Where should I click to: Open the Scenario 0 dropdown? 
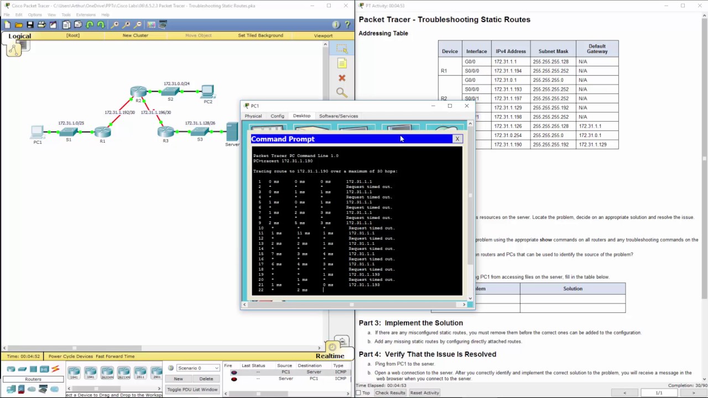pos(198,368)
